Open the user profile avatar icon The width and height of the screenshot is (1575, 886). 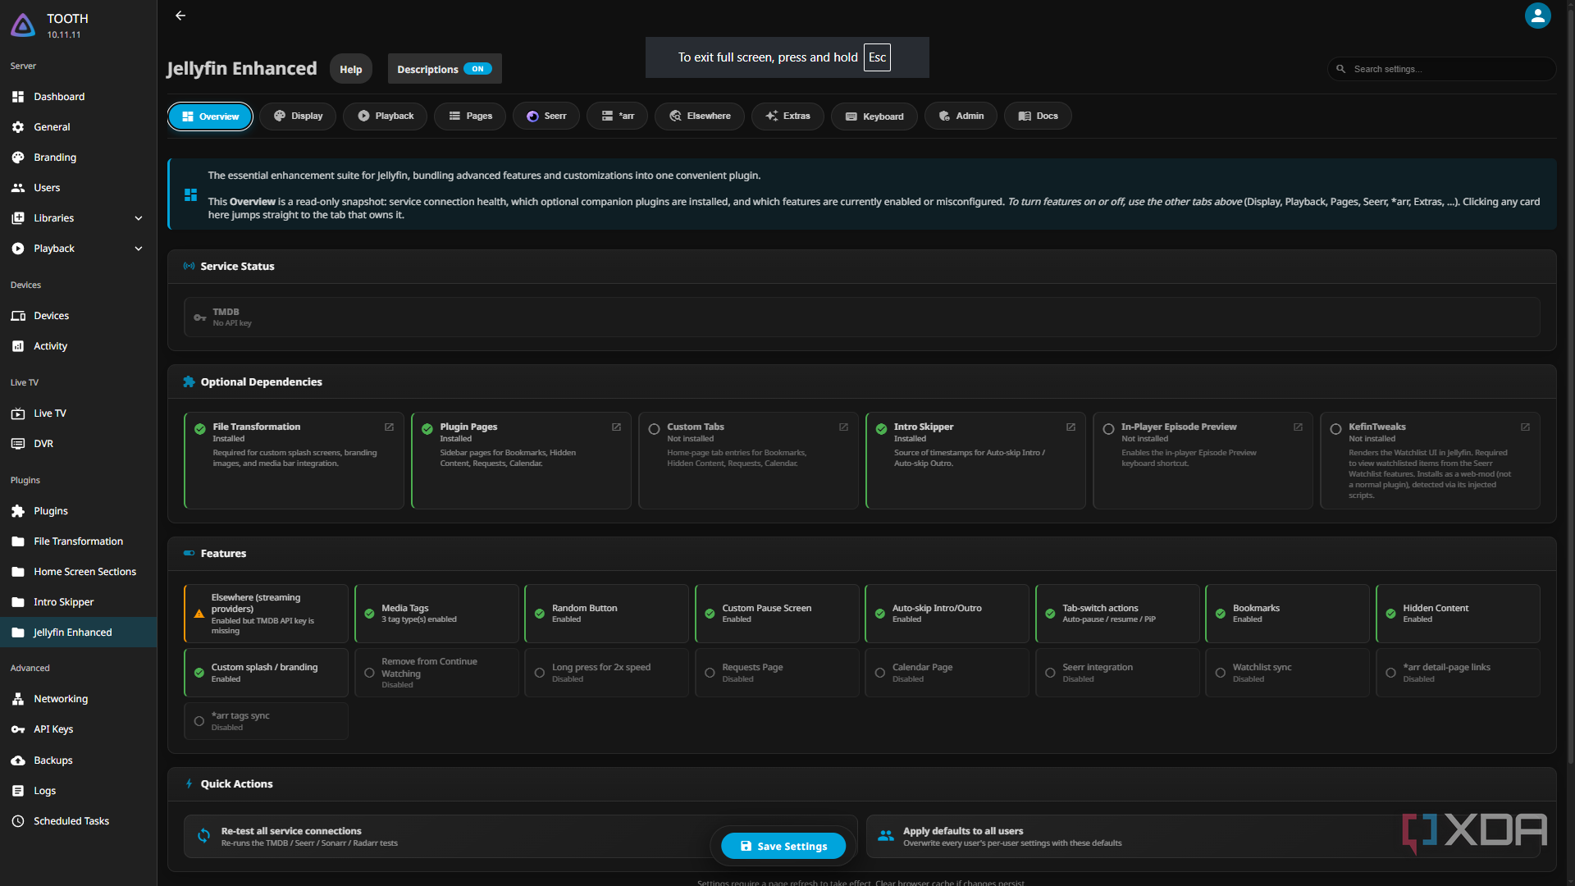(x=1537, y=16)
